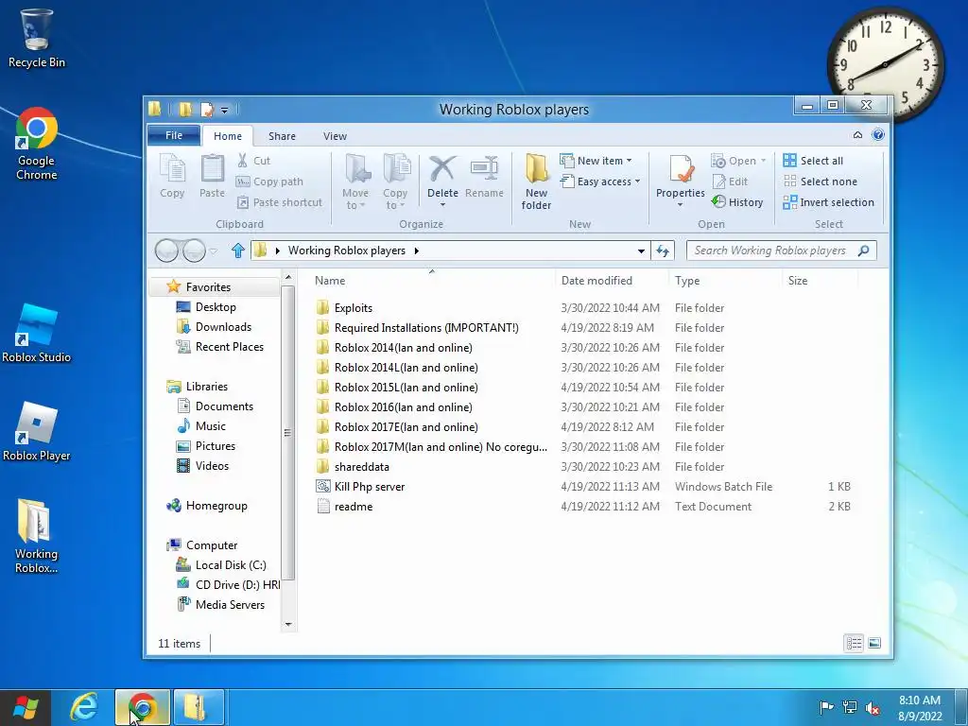
Task: Sort by the Type column header
Action: (x=725, y=280)
